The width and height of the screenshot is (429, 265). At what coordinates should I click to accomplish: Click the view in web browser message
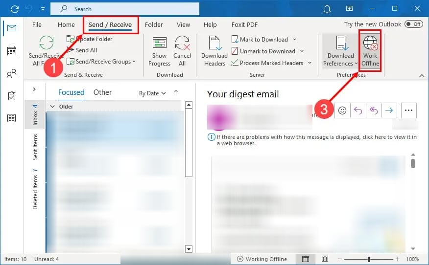(316, 140)
